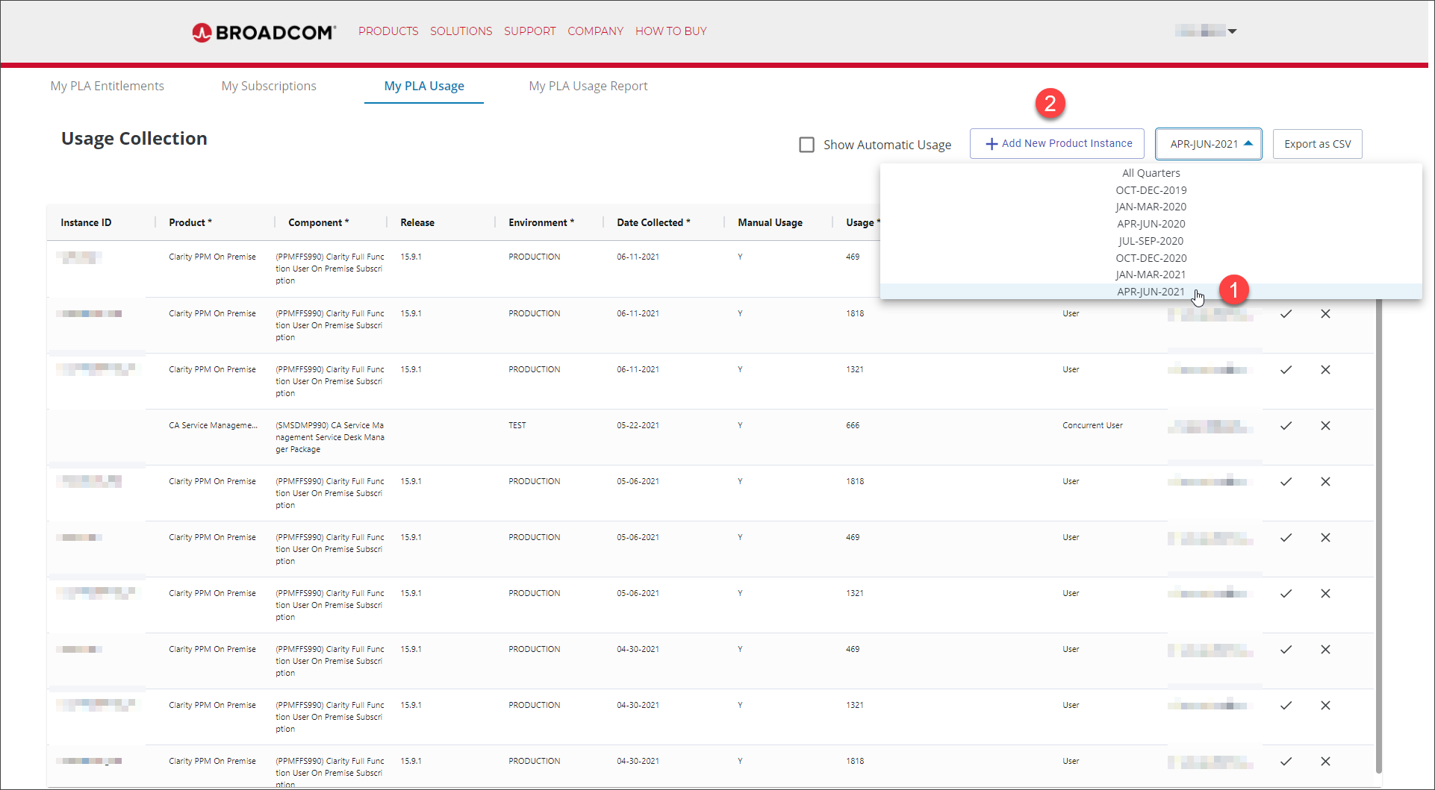Delete the 1321 usage row dated 06-11-2021
Screen dimensions: 1435x790
pyautogui.click(x=1325, y=370)
